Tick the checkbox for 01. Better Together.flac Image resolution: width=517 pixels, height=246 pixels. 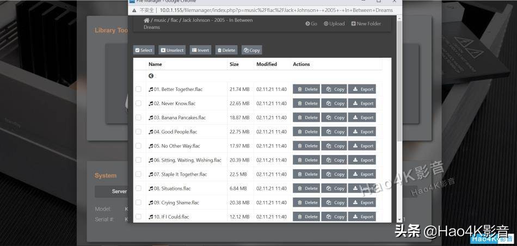point(138,89)
